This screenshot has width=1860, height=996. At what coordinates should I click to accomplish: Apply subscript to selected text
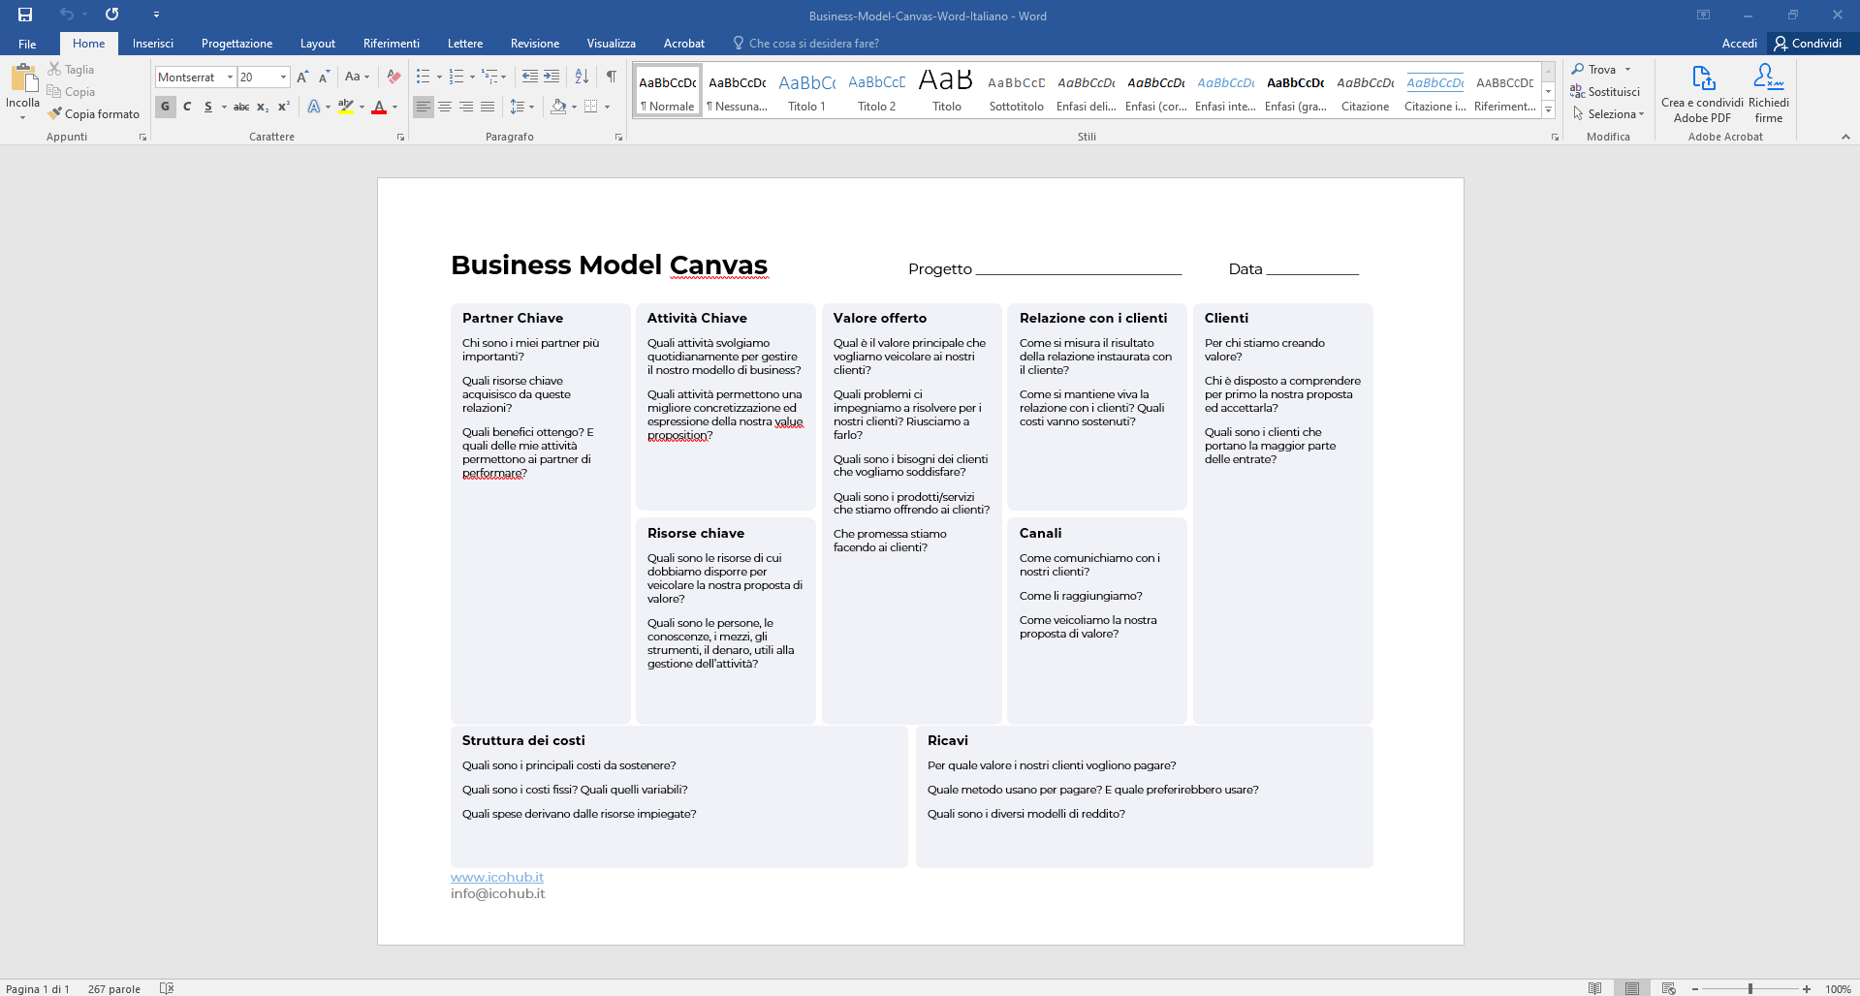(x=261, y=108)
